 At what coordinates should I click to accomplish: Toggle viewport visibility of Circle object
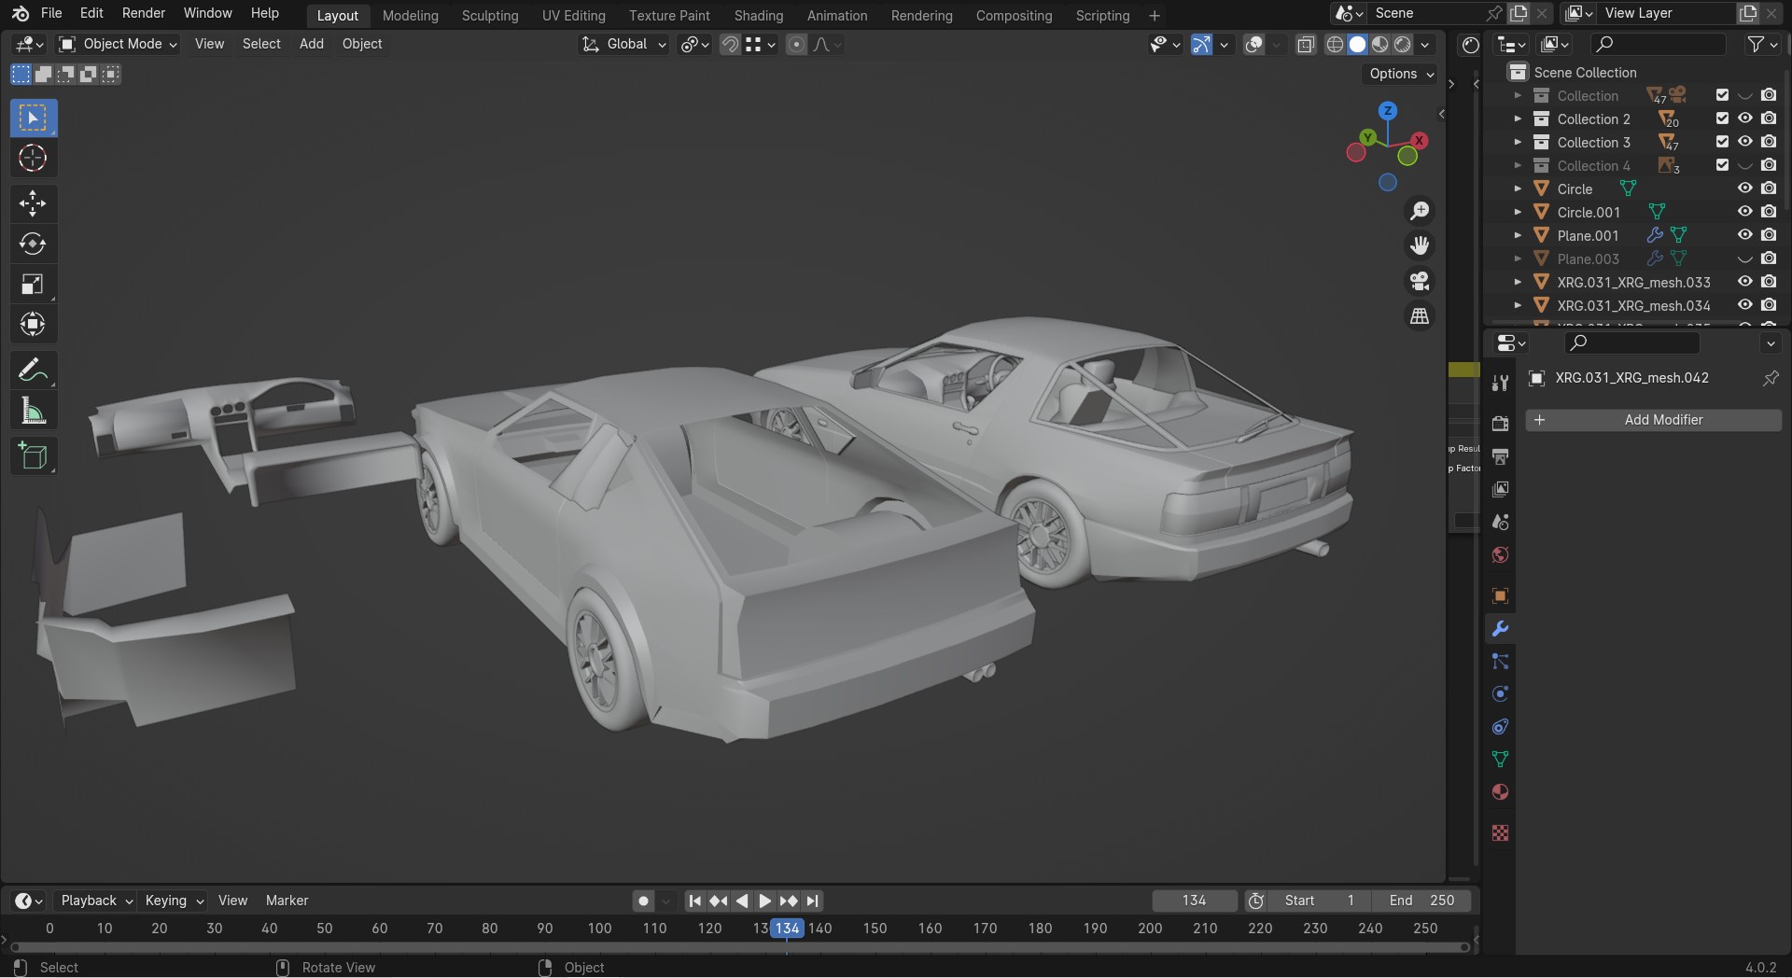point(1744,189)
